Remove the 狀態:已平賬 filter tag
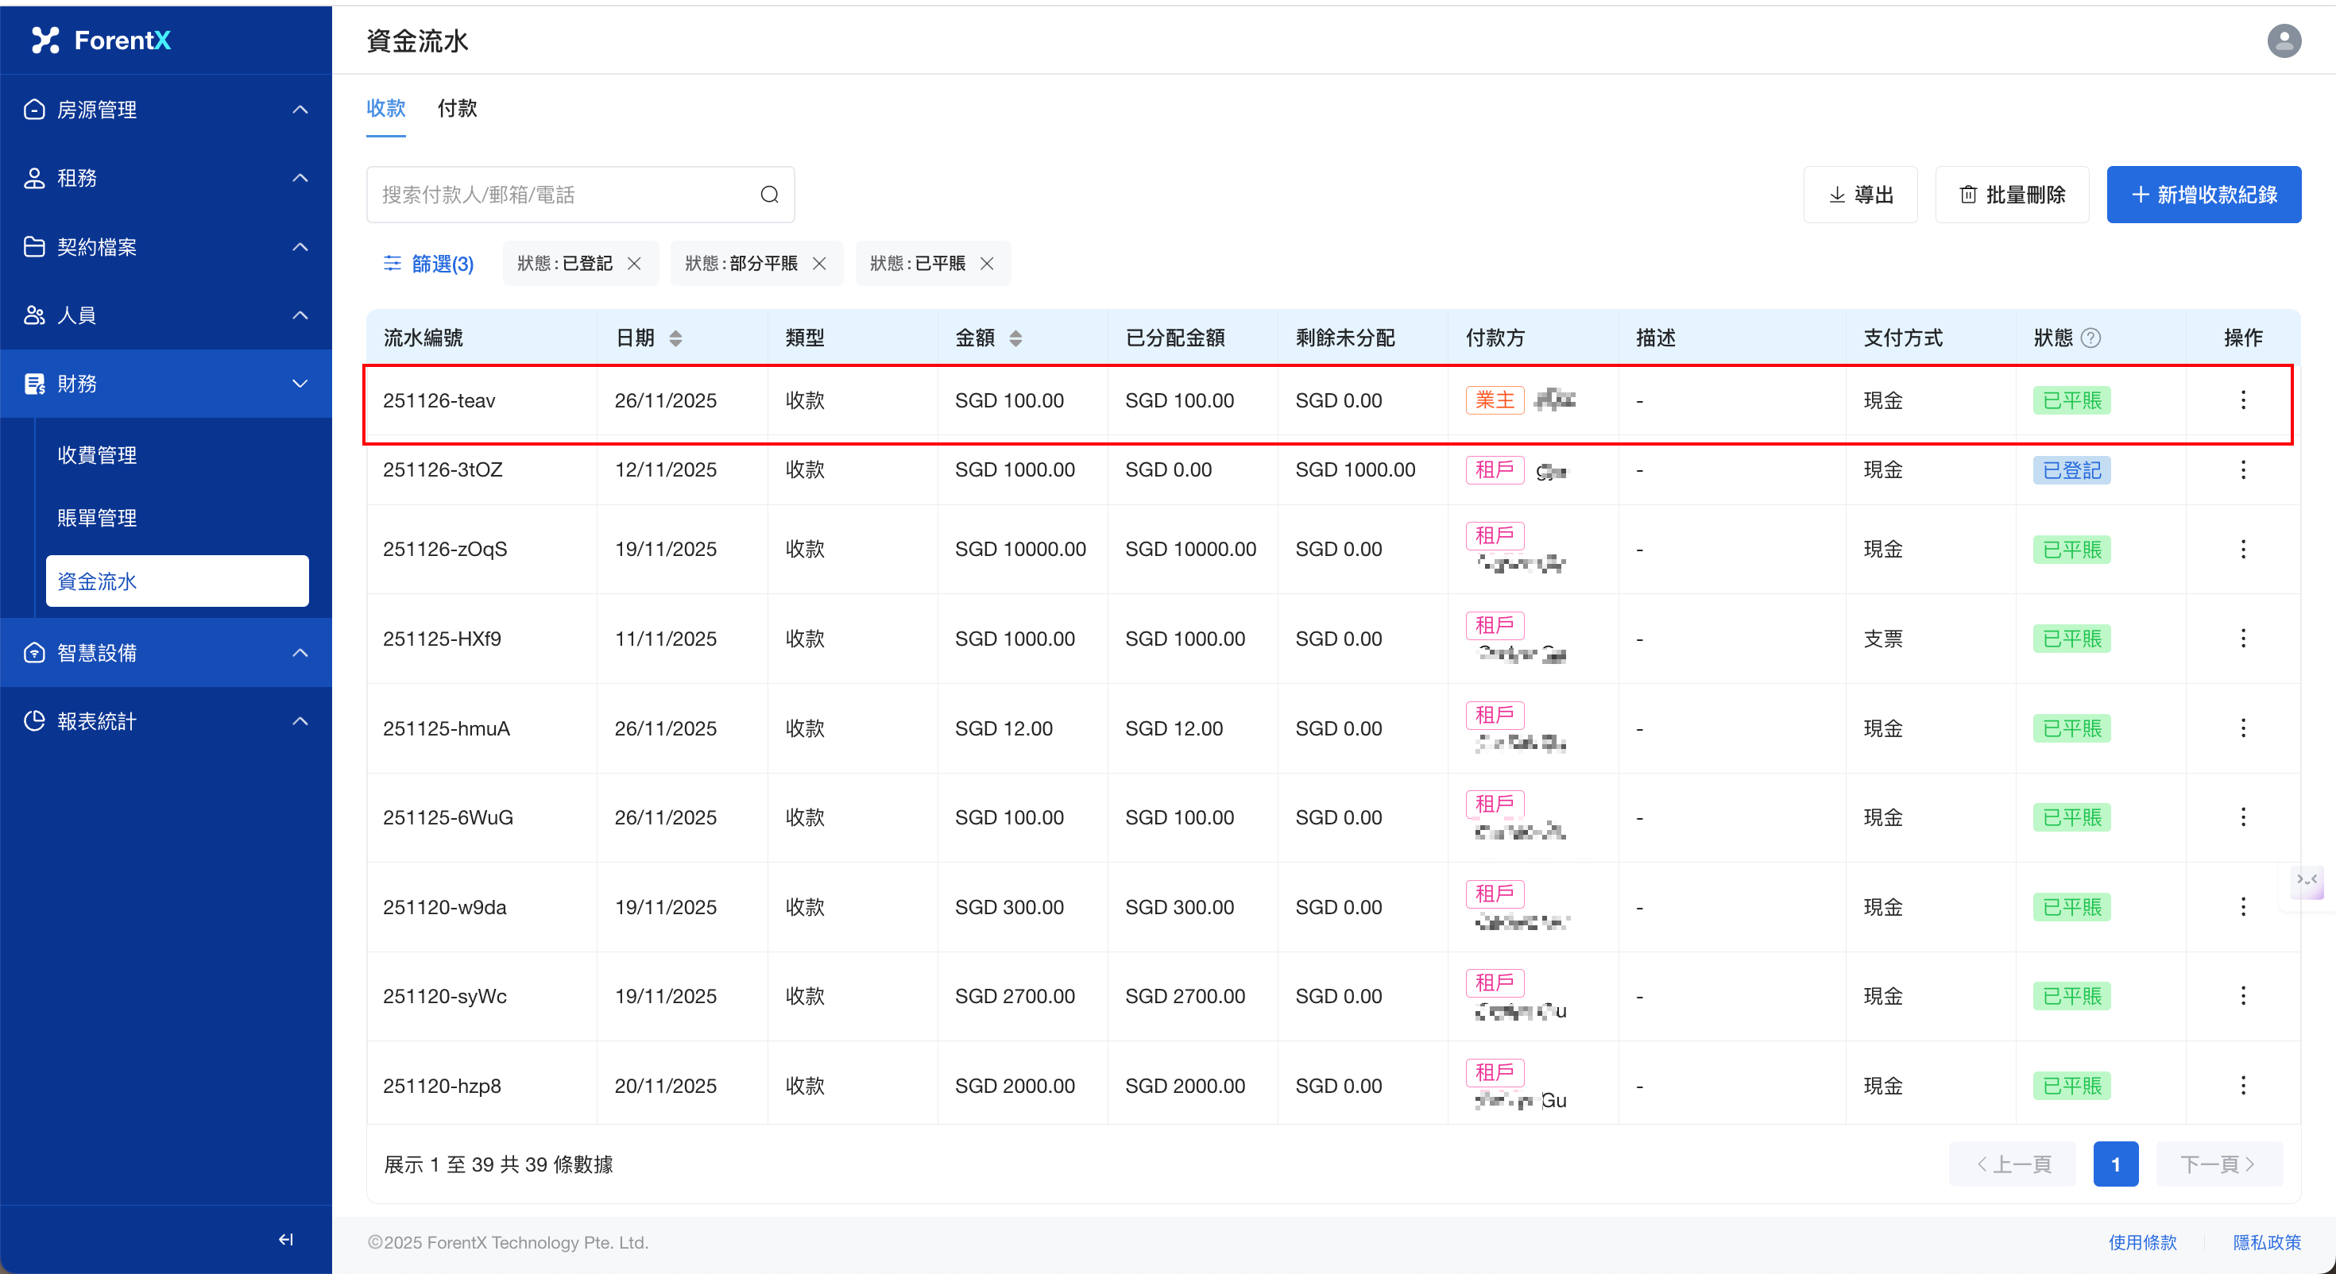Viewport: 2336px width, 1274px height. pos(988,264)
